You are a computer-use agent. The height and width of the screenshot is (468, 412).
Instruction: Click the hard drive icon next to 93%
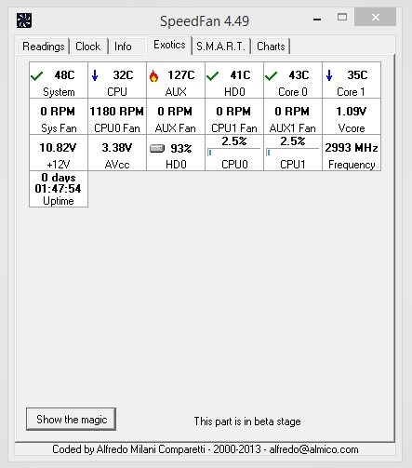coord(157,149)
